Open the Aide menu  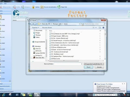point(5,4)
